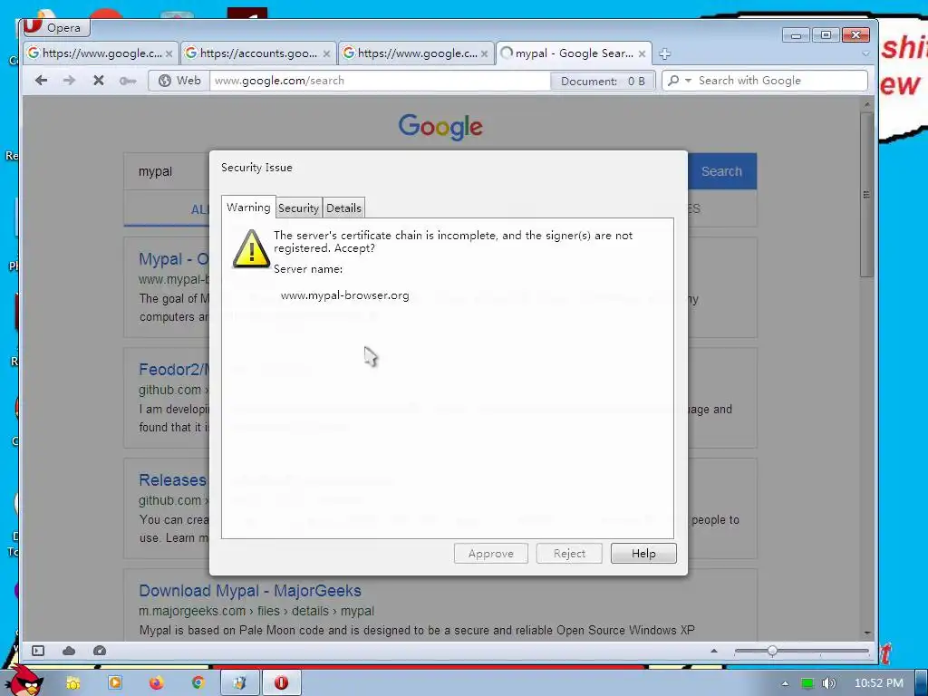
Task: Click the Opera Turbo gauge icon
Action: 100,651
